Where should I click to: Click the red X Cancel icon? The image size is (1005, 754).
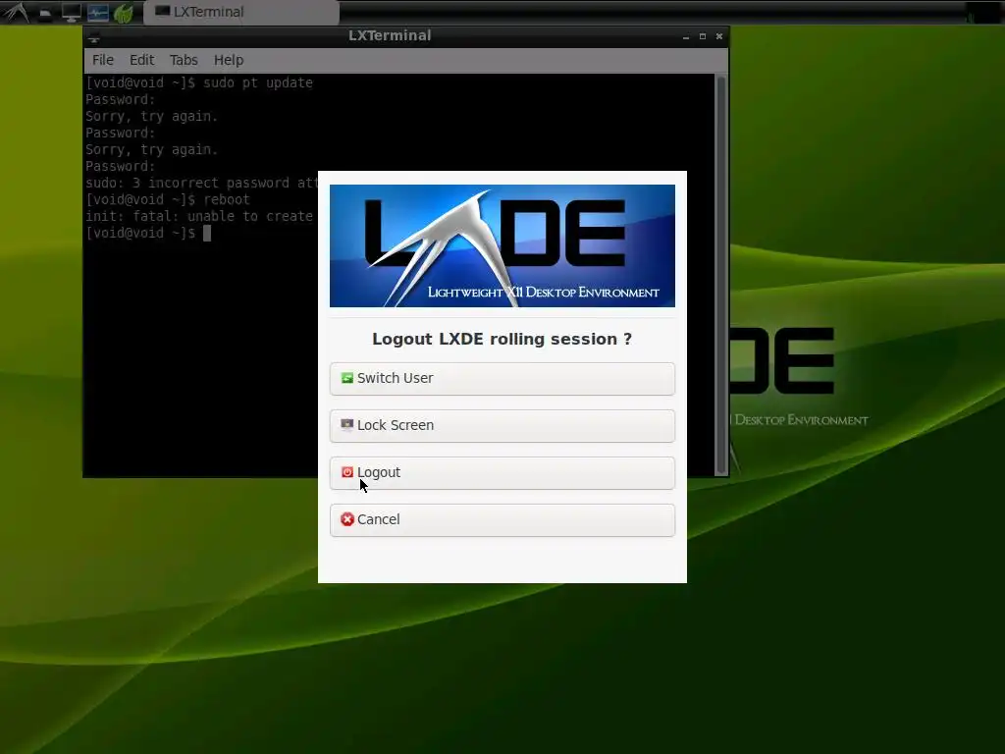[346, 519]
